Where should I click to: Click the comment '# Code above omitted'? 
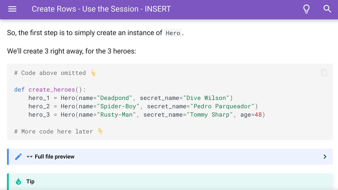[x=50, y=73]
